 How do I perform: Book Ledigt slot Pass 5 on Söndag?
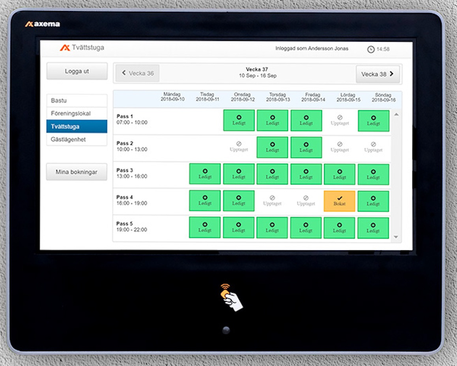coord(373,227)
